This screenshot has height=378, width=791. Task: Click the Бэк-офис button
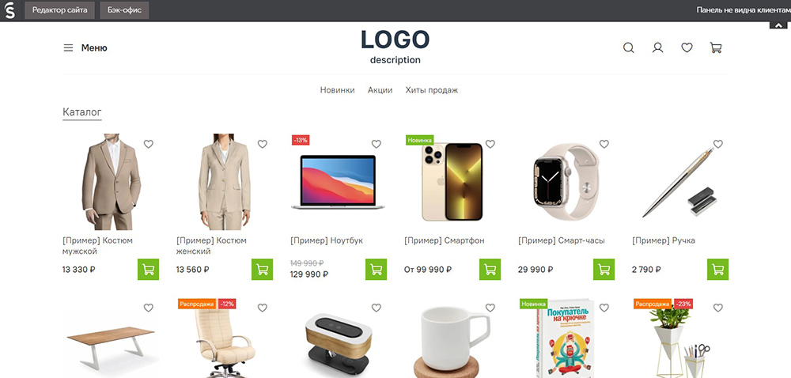(x=124, y=10)
